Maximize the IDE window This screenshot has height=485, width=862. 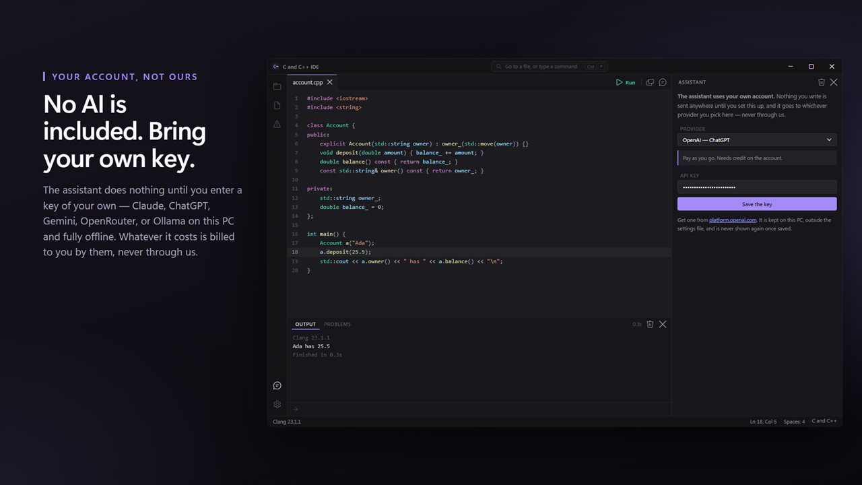pyautogui.click(x=811, y=67)
